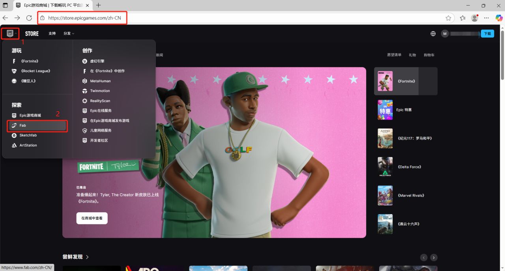
Task: Open 开发者社区 entry
Action: pyautogui.click(x=99, y=140)
